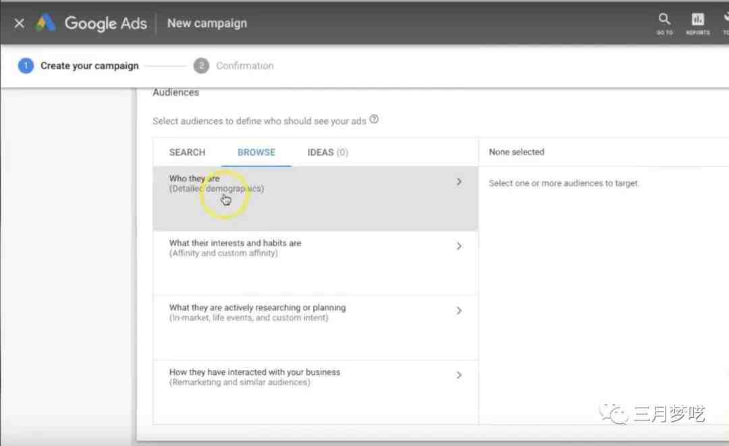Open the GO TO search icon
Image resolution: width=729 pixels, height=446 pixels.
(664, 23)
